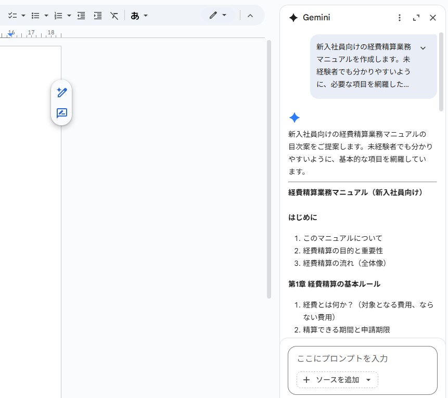
Task: Open Gemini panel three-dot options menu
Action: pos(400,18)
